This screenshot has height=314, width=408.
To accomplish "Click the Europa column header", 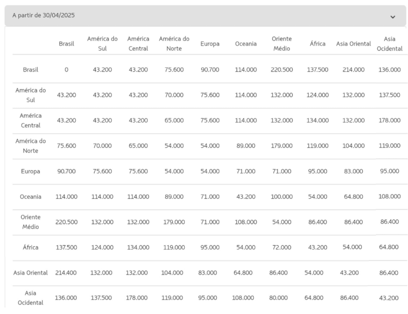I will pyautogui.click(x=210, y=44).
